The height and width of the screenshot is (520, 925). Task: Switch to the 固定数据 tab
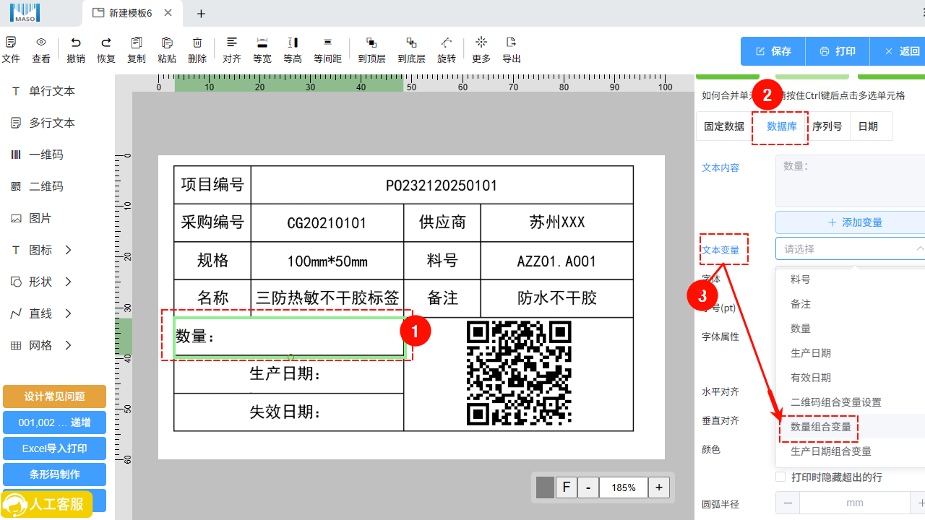(x=724, y=126)
